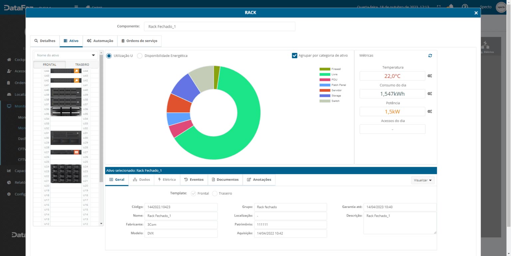
Task: Open the Nome do ativo dropdown
Action: pyautogui.click(x=66, y=56)
